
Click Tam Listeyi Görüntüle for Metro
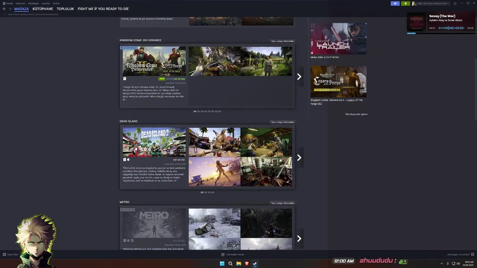point(282,203)
